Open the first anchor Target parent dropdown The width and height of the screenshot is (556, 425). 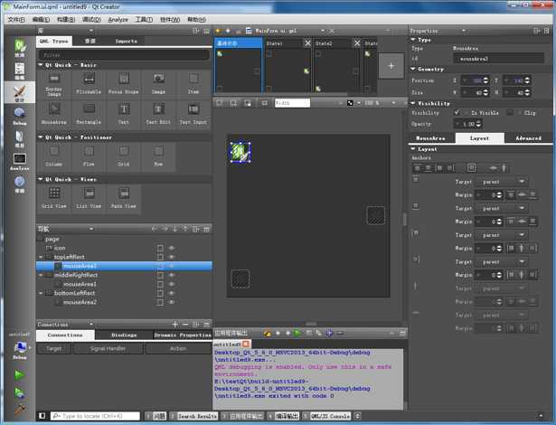point(501,182)
